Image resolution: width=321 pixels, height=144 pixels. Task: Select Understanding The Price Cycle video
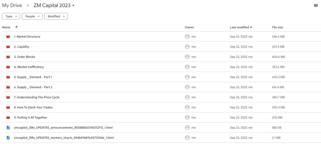click(x=37, y=97)
